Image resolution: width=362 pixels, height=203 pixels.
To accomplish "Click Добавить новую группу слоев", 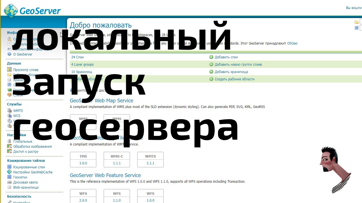I will (238, 65).
